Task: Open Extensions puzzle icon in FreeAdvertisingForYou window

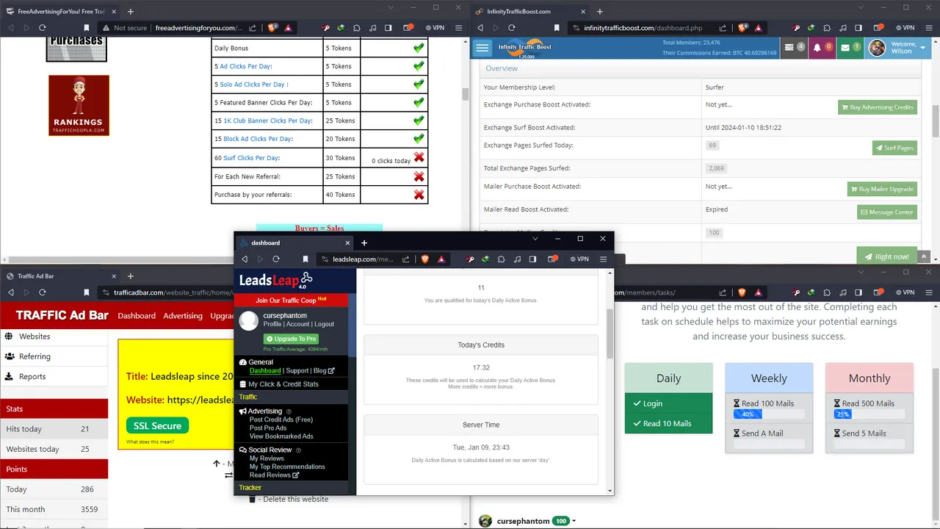Action: (x=357, y=28)
